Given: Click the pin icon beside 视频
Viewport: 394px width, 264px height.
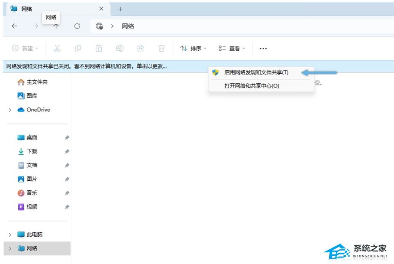Looking at the screenshot, I should 67,207.
